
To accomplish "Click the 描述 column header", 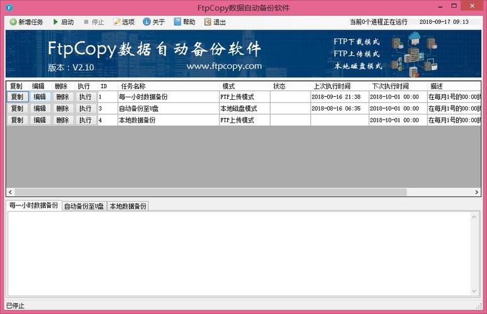I will [x=454, y=86].
